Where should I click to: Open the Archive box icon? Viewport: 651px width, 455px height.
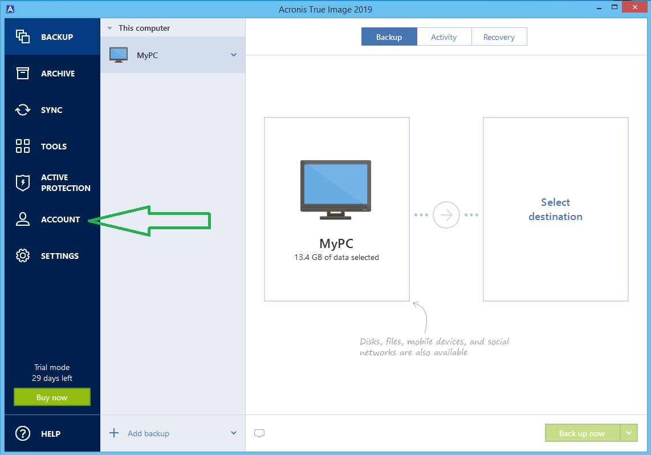(23, 73)
